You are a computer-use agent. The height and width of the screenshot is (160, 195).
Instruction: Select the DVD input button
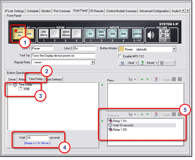click(x=123, y=33)
